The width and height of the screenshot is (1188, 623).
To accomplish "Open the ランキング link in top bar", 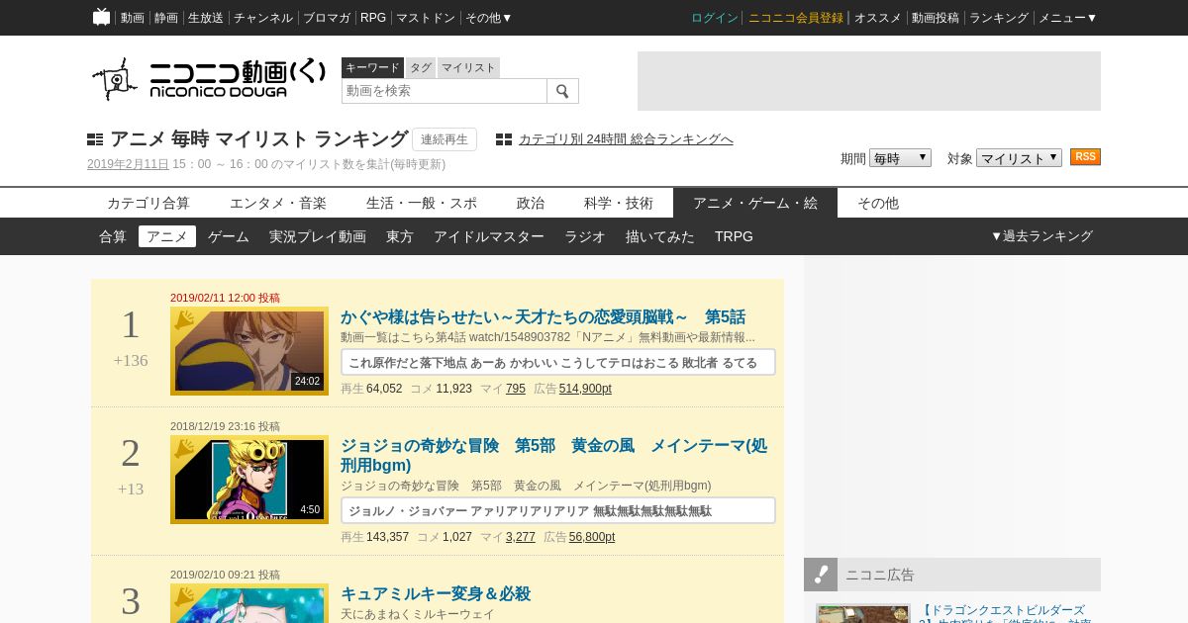I will pyautogui.click(x=999, y=18).
